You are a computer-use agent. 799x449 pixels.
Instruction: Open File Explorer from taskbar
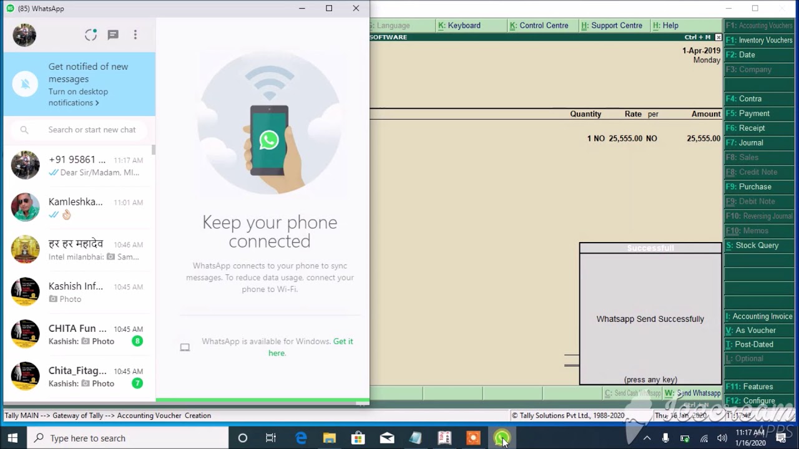329,438
